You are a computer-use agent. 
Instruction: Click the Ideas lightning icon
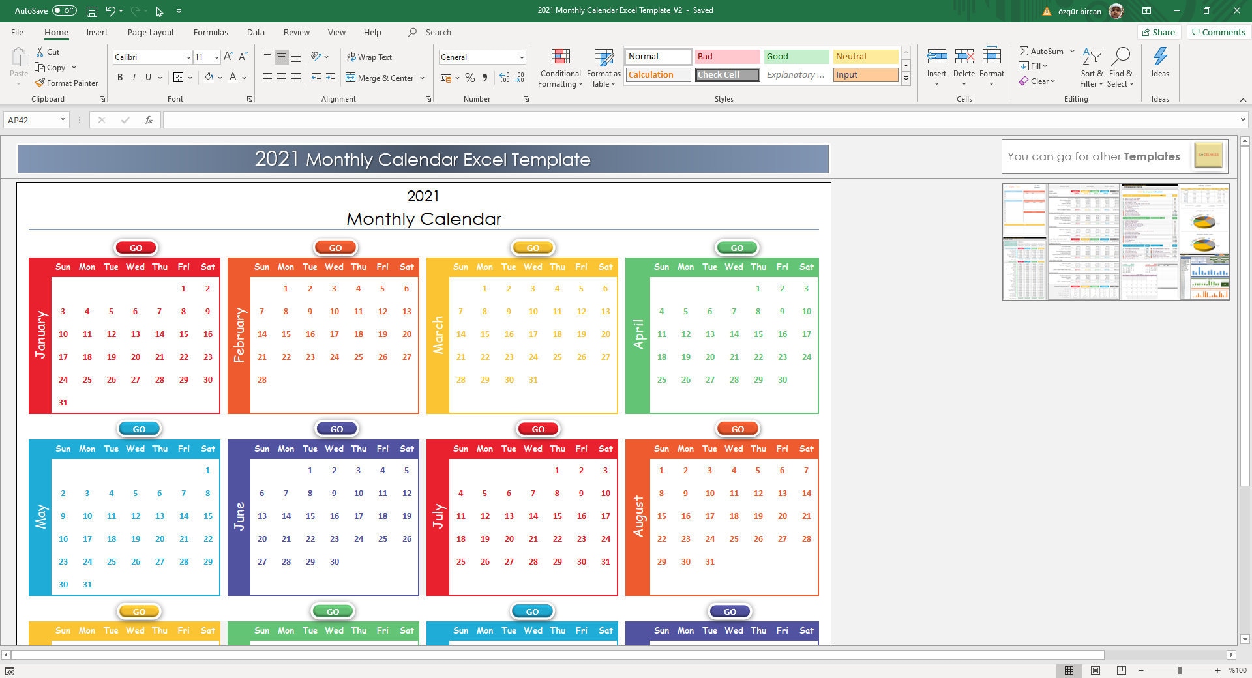1160,57
